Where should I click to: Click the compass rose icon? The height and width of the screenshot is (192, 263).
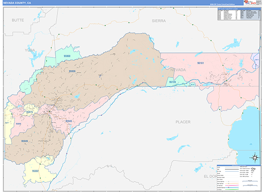(x=253, y=158)
